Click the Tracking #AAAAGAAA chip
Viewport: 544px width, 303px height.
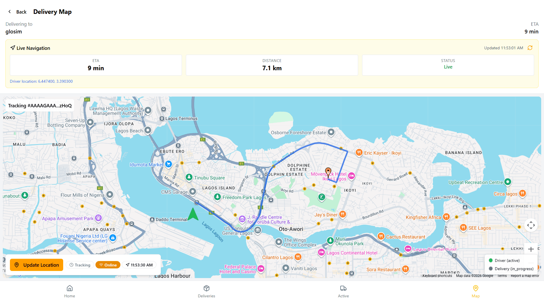(40, 105)
